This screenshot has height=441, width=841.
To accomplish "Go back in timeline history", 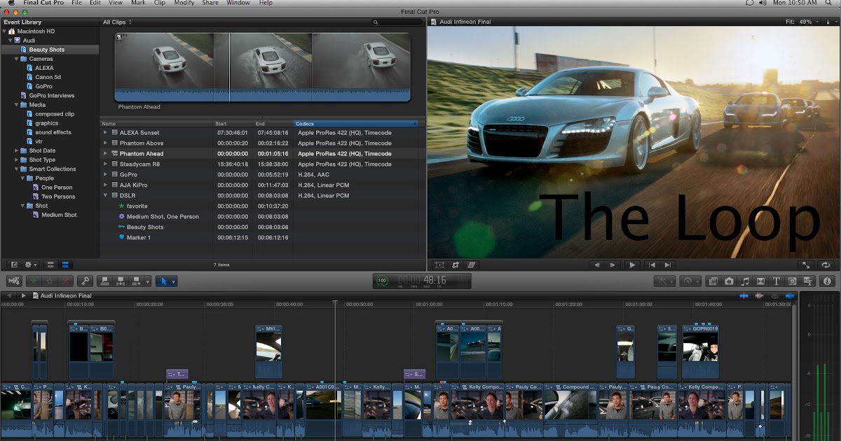I will pyautogui.click(x=10, y=295).
